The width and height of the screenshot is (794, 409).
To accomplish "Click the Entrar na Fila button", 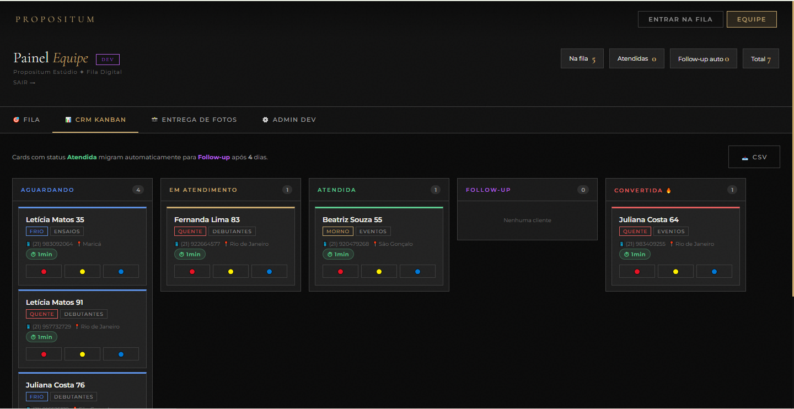I will 680,19.
